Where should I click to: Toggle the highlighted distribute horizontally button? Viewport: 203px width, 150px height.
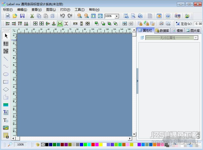point(60,24)
